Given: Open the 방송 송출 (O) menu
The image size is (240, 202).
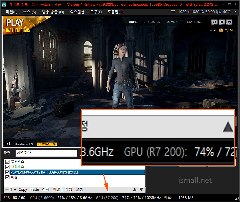Looking at the screenshot, I should pyautogui.click(x=53, y=12).
